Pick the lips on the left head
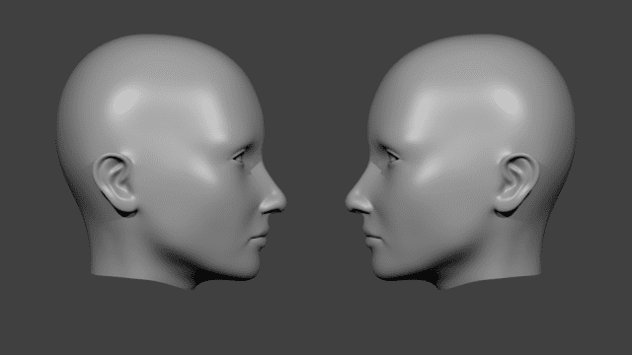This screenshot has height=355, width=632. point(260,237)
